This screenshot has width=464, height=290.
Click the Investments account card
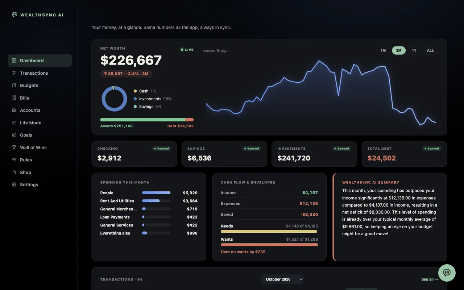314,154
